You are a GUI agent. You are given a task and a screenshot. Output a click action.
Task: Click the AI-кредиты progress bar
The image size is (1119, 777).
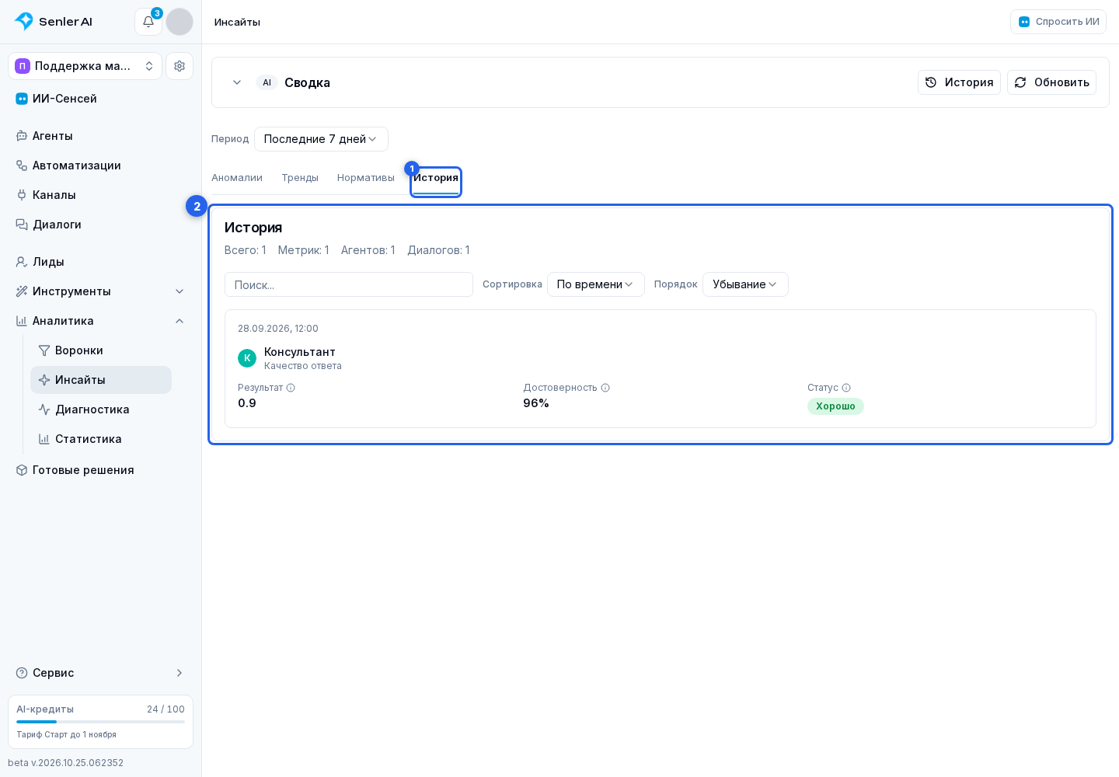(100, 722)
